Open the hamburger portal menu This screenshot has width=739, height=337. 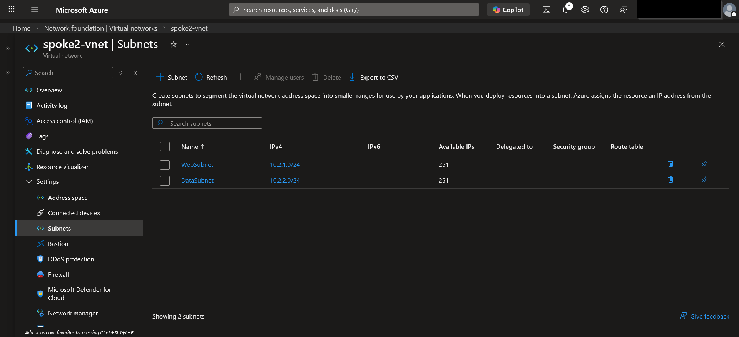click(35, 10)
